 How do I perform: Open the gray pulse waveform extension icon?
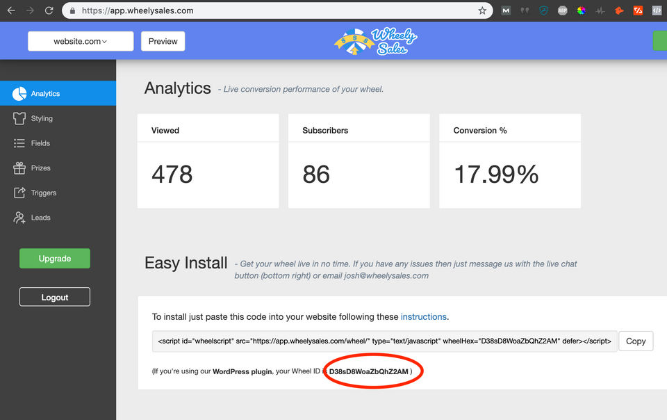(x=600, y=11)
